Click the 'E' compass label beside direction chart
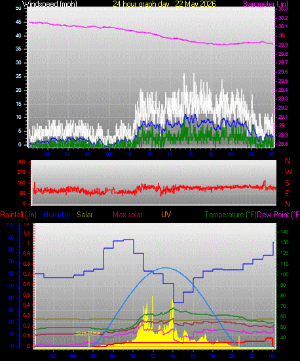Screen dimensions: 300x361 [x=287, y=194]
